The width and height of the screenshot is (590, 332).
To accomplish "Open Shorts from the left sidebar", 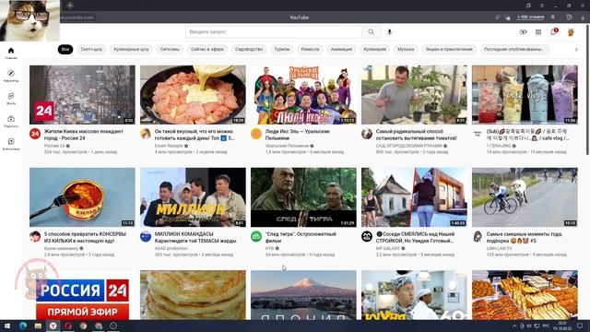I will pyautogui.click(x=11, y=96).
